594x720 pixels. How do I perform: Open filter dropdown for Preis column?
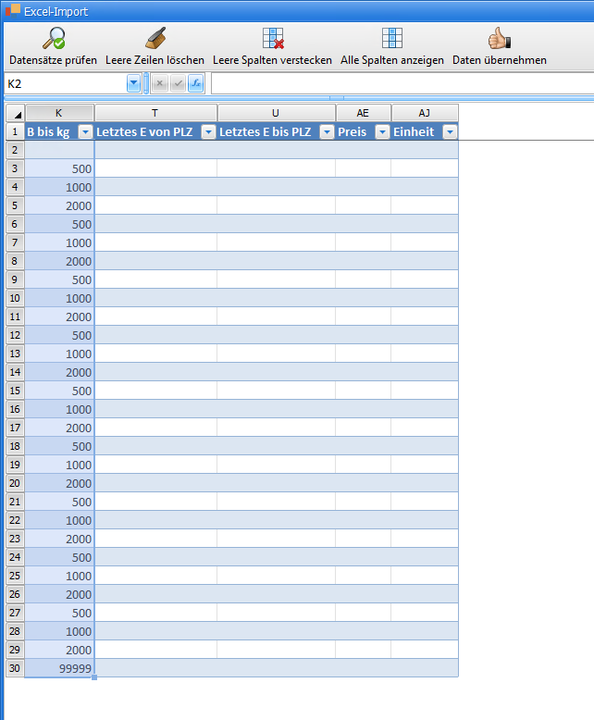click(382, 132)
